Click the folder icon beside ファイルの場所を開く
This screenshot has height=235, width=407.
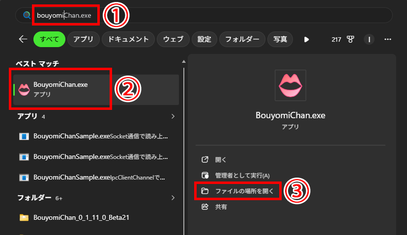coord(205,191)
